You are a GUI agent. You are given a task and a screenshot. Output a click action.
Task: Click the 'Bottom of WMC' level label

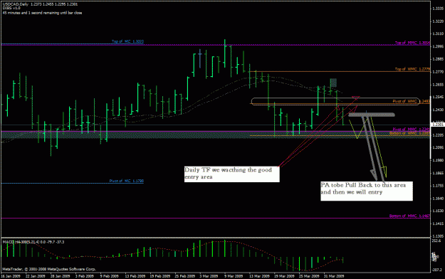pyautogui.click(x=409, y=133)
